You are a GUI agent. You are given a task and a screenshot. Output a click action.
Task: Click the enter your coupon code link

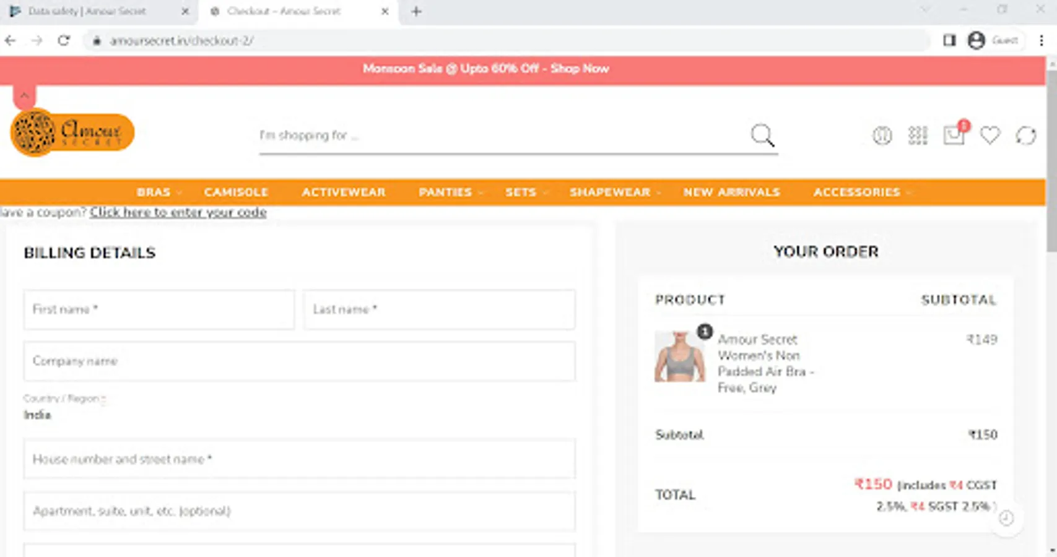tap(178, 212)
